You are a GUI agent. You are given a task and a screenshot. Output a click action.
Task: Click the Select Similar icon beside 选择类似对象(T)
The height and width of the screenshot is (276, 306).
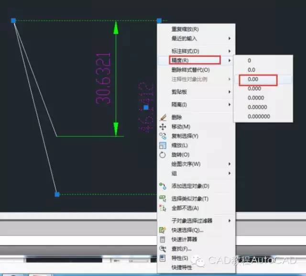tap(163, 199)
